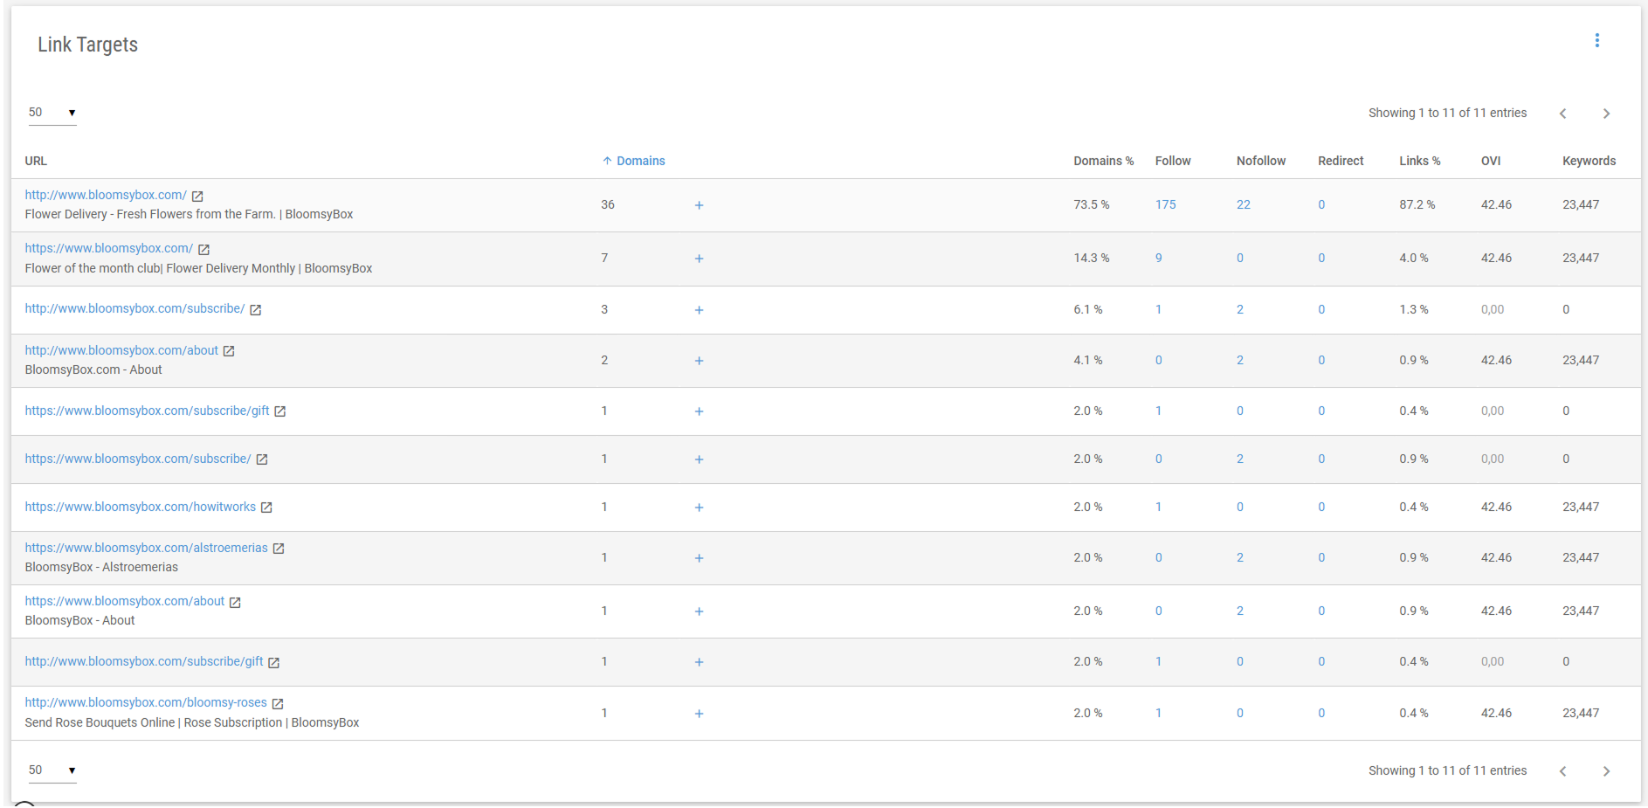Sort table by Domains % column
The width and height of the screenshot is (1648, 808).
point(1103,161)
